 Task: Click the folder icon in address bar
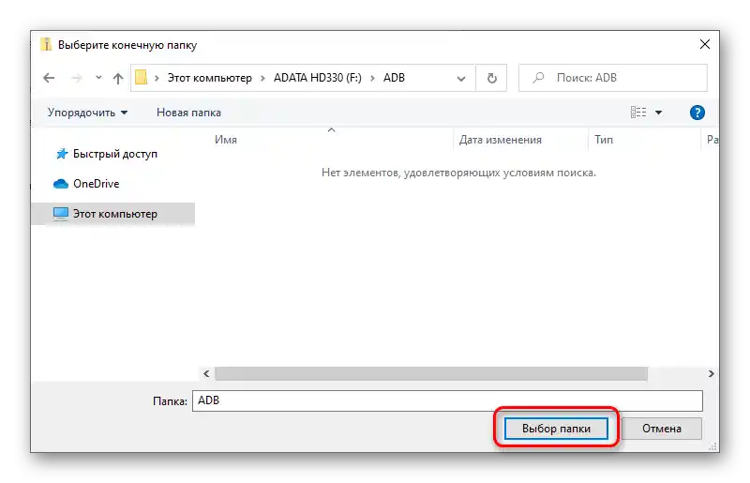pyautogui.click(x=142, y=77)
